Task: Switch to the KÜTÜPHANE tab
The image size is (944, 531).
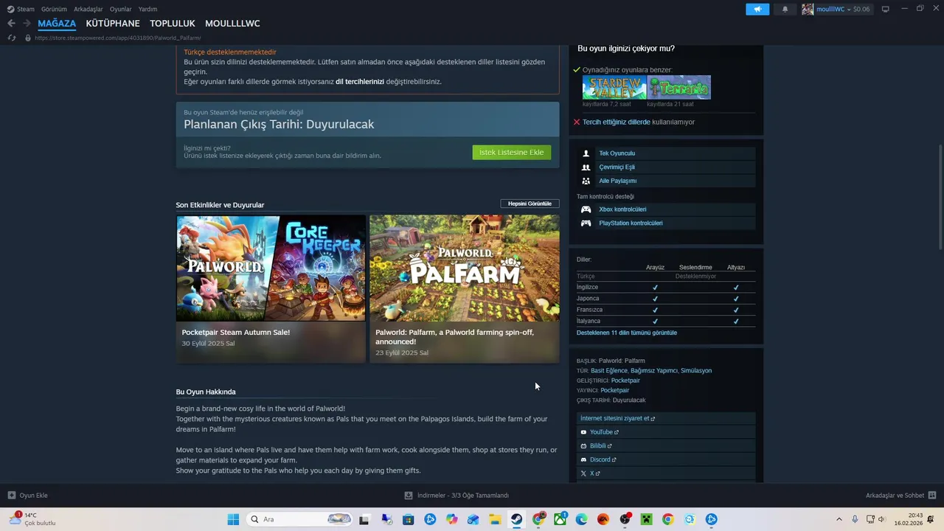Action: (x=113, y=24)
